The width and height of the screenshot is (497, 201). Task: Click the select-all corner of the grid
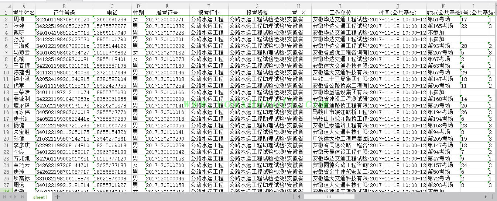click(x=6, y=6)
